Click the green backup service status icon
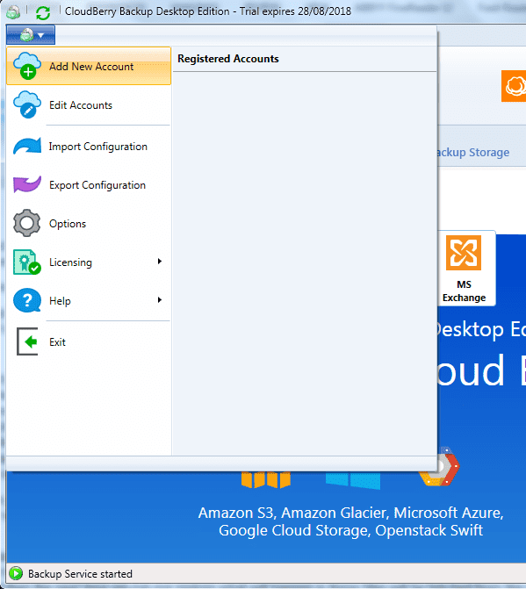The height and width of the screenshot is (589, 526). 16,573
